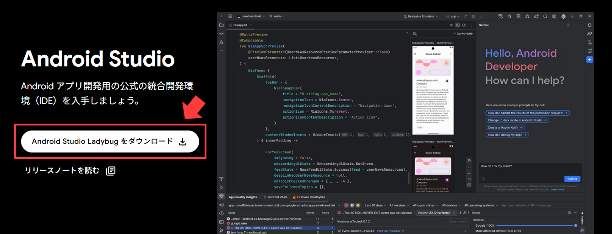
Task: Open the All versions filter dropdown
Action: pos(399,205)
